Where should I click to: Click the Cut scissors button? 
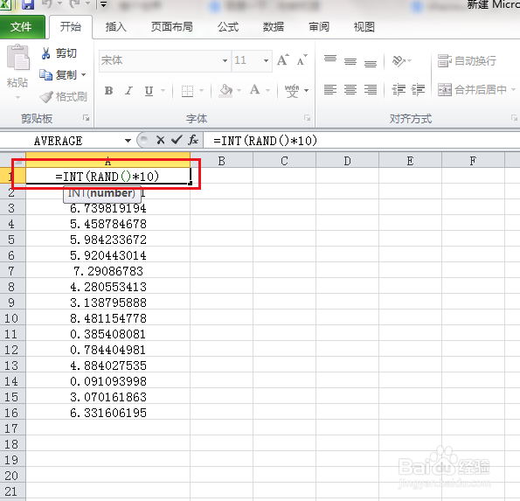click(x=59, y=53)
